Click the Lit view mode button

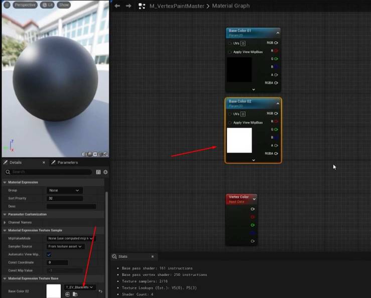(47, 5)
